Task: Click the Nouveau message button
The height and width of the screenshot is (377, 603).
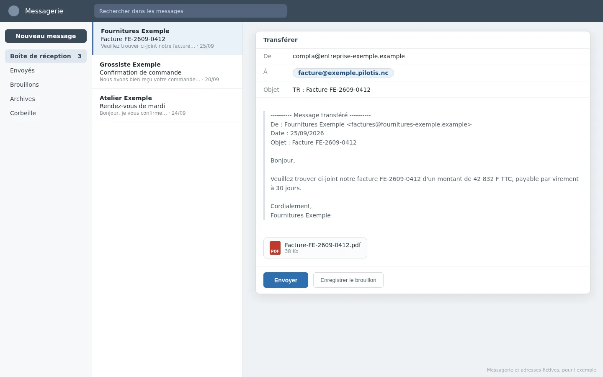Action: (46, 36)
